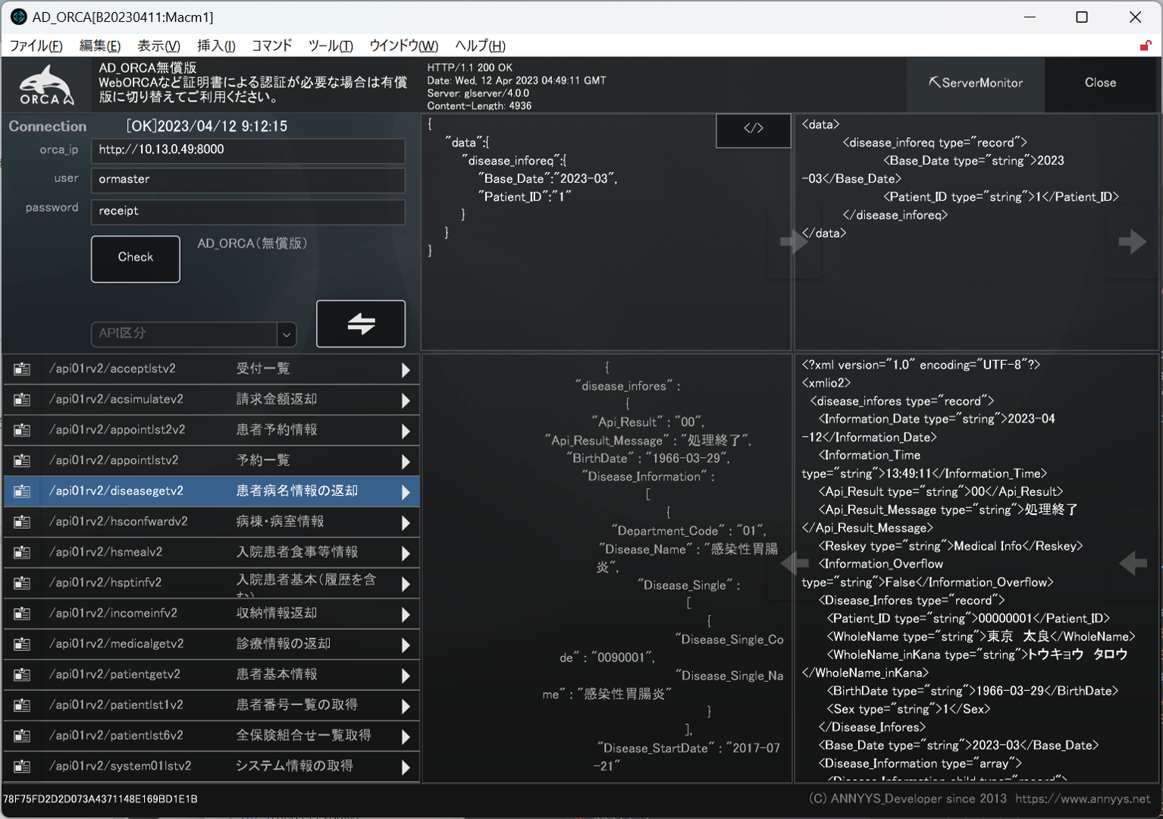
Task: Click the icon beside acceptlstv2 row
Action: 22,369
